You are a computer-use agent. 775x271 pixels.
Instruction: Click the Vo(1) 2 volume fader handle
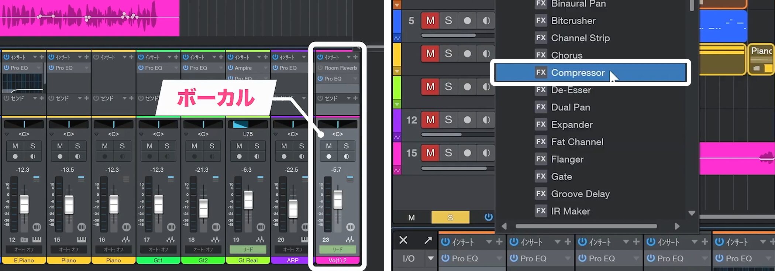338,200
